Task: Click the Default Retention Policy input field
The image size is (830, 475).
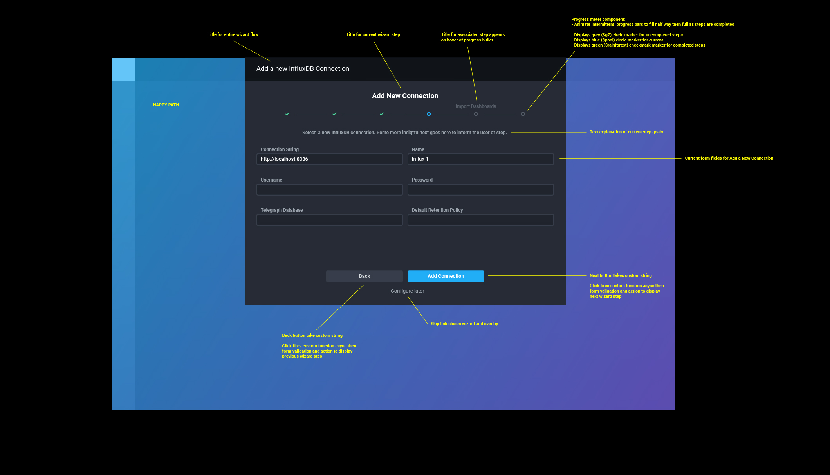Action: click(480, 220)
